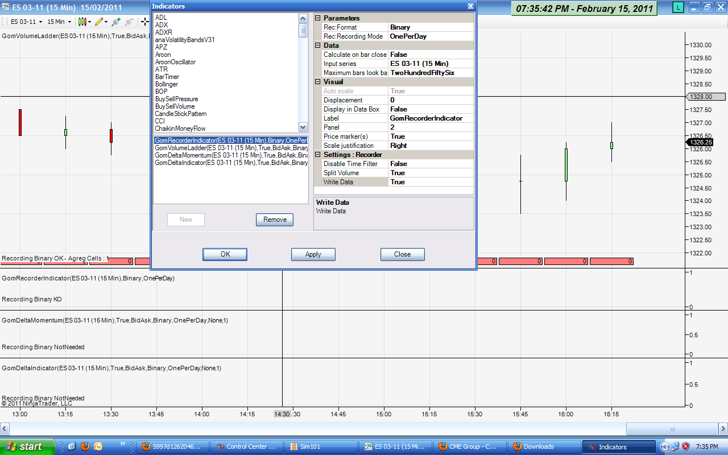Screen dimensions: 728x455
Task: Select applied GomVolumeLadder indicator entry
Action: tap(231, 148)
